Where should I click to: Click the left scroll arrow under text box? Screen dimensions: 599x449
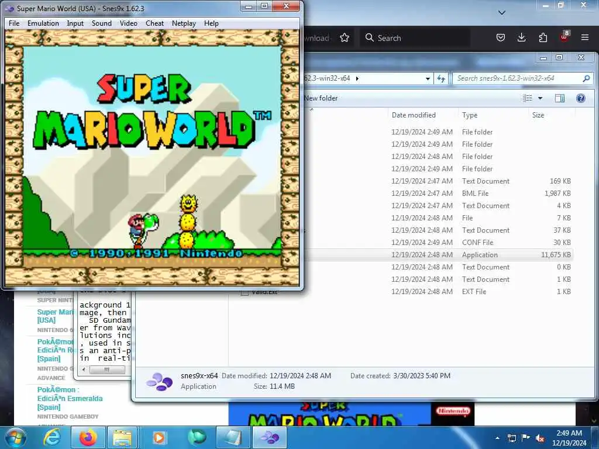coord(84,369)
